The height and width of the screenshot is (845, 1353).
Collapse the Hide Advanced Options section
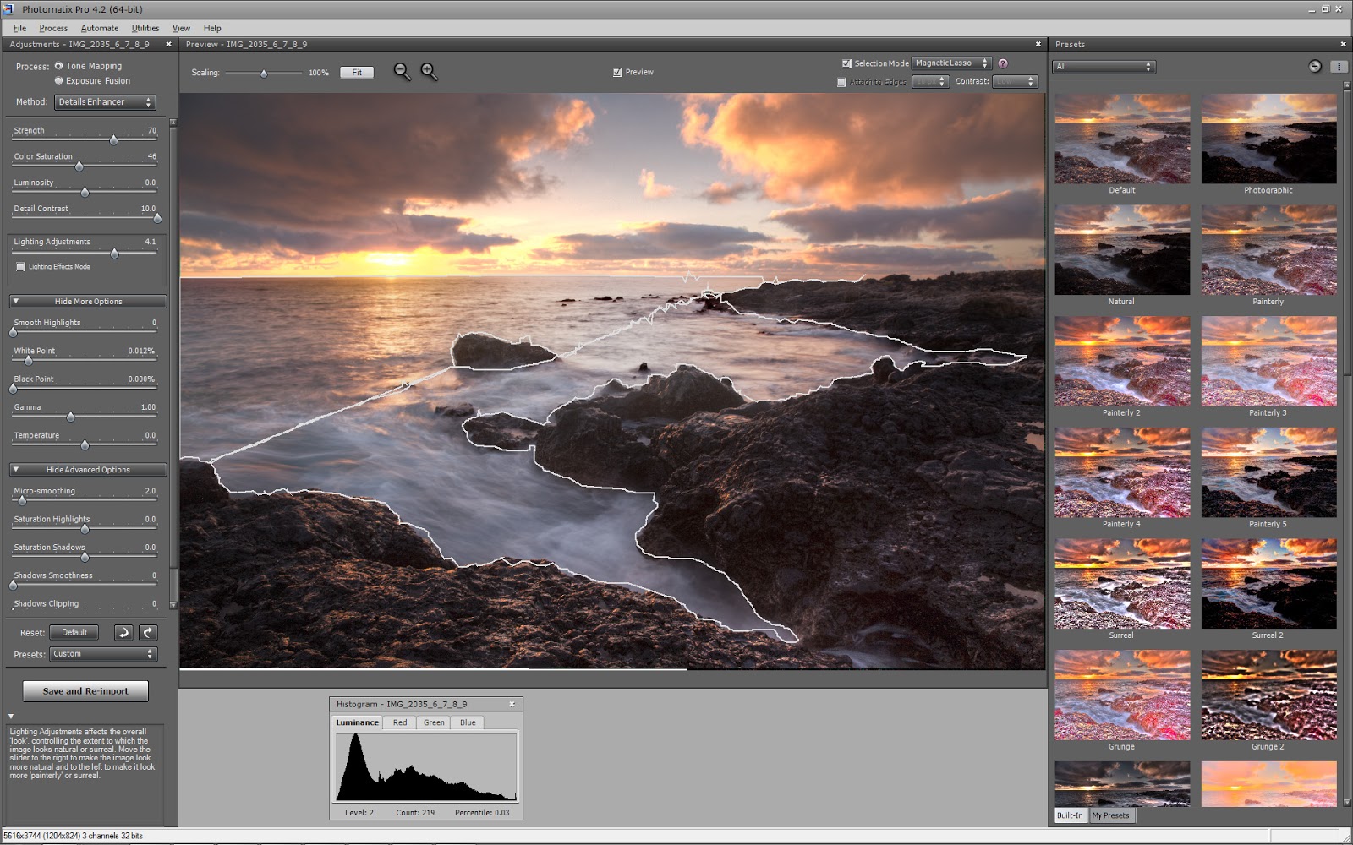pos(88,470)
